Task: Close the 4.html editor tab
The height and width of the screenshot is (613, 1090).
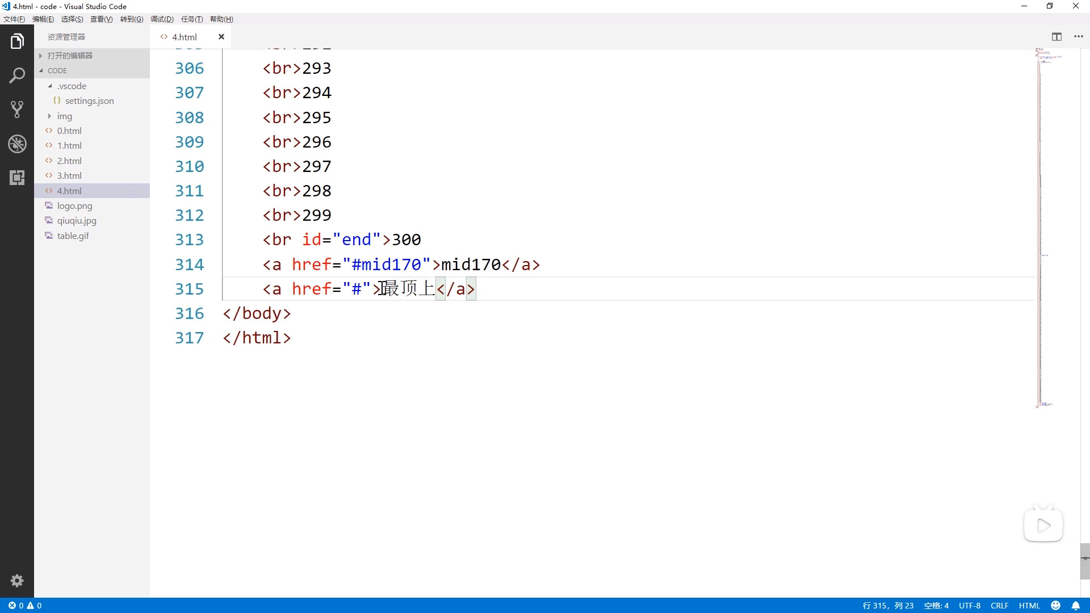Action: point(221,37)
